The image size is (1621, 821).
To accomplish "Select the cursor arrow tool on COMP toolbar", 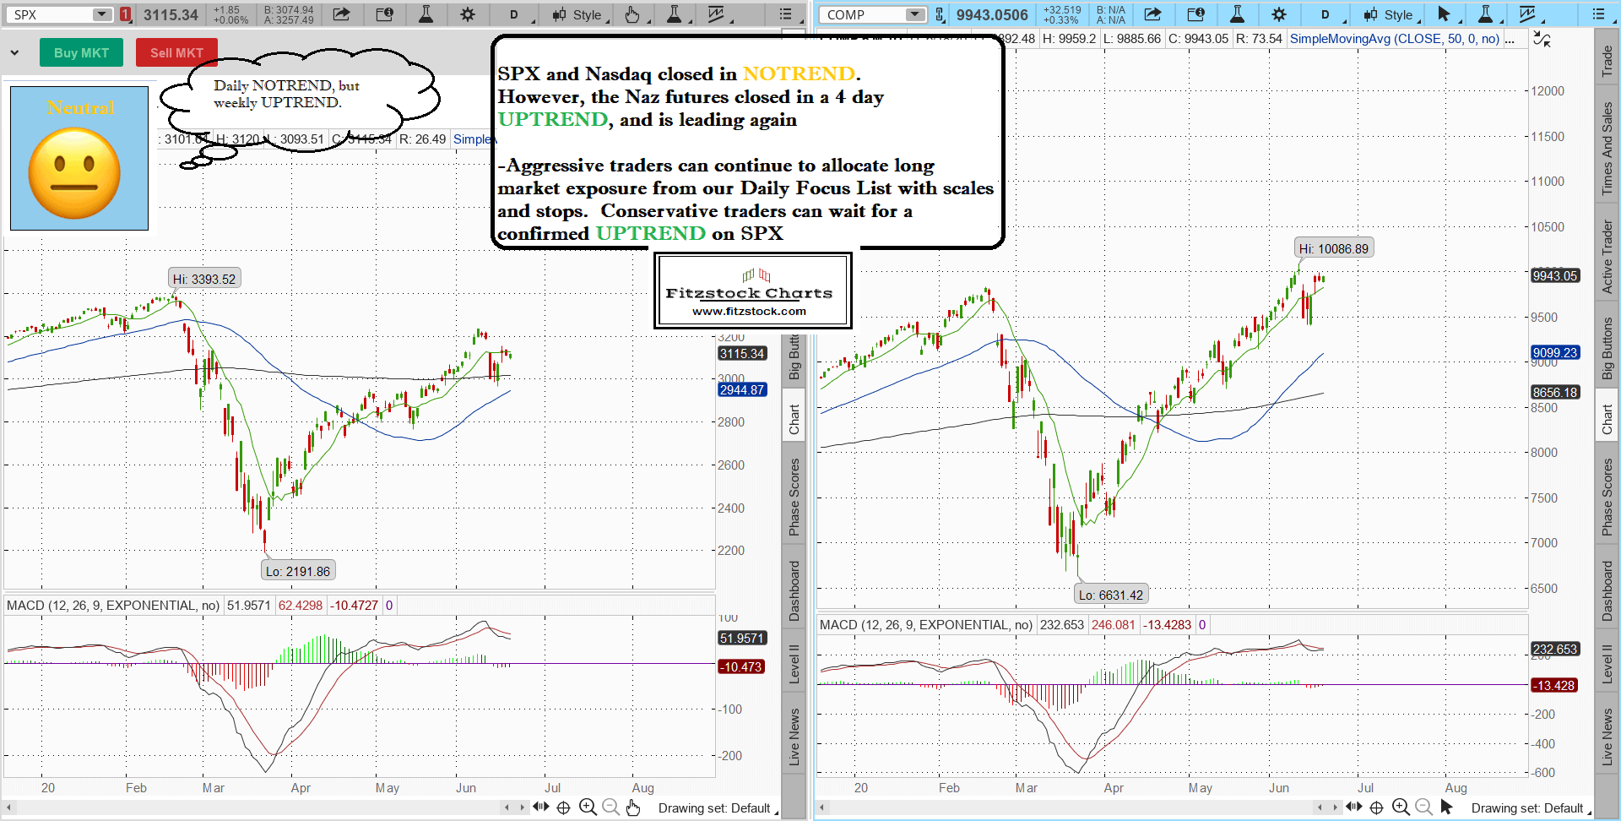I will tap(1446, 14).
